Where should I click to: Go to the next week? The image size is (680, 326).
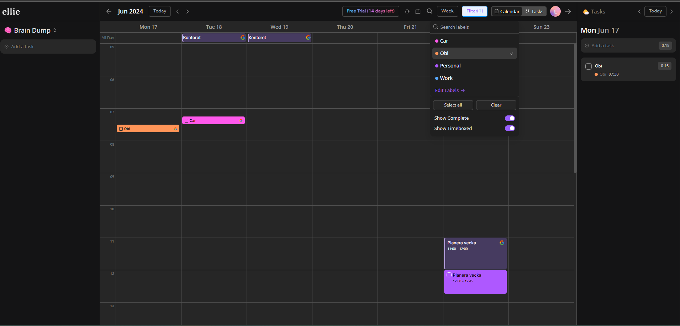188,11
